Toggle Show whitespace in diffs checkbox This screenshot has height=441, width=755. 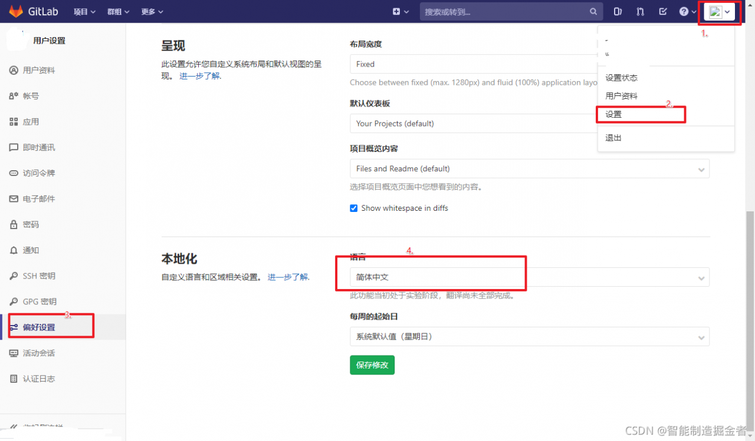[x=354, y=208]
